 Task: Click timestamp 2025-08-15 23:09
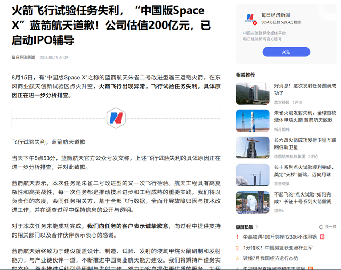click(x=53, y=58)
